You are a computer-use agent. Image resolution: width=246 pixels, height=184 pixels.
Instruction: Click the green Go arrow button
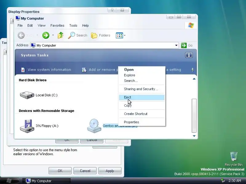point(184,45)
